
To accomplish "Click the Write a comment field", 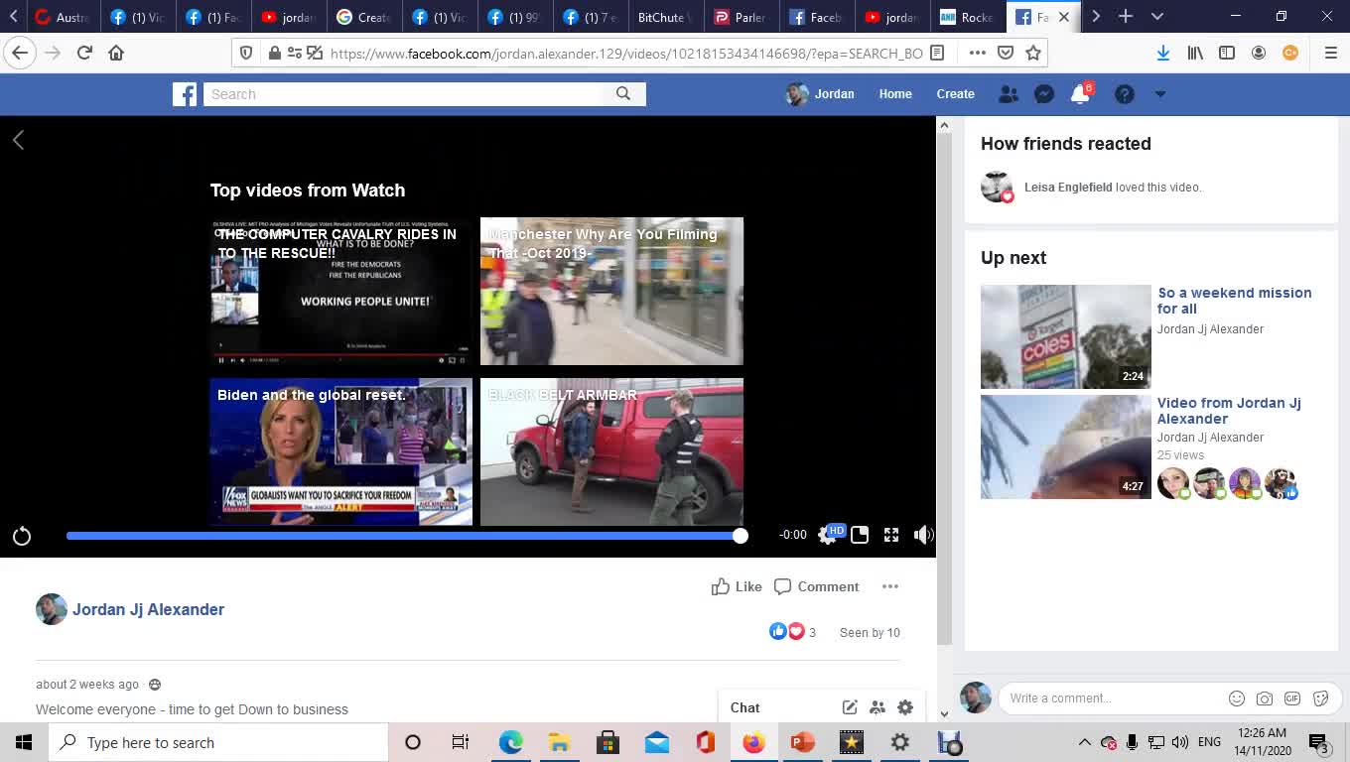I will pos(1112,698).
